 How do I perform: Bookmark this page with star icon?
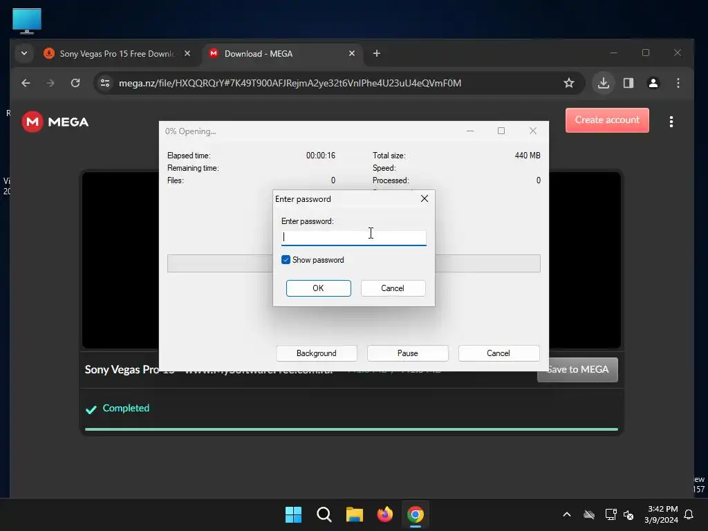coord(569,83)
